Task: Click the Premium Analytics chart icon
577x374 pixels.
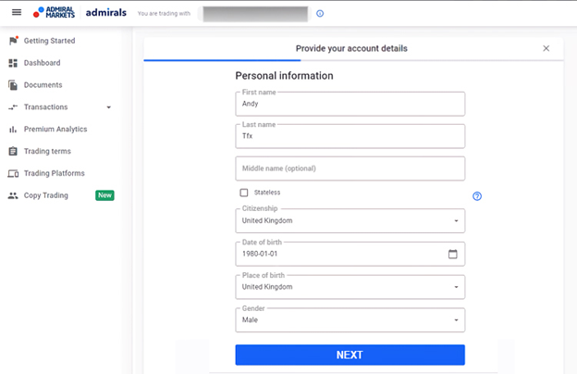Action: (13, 130)
